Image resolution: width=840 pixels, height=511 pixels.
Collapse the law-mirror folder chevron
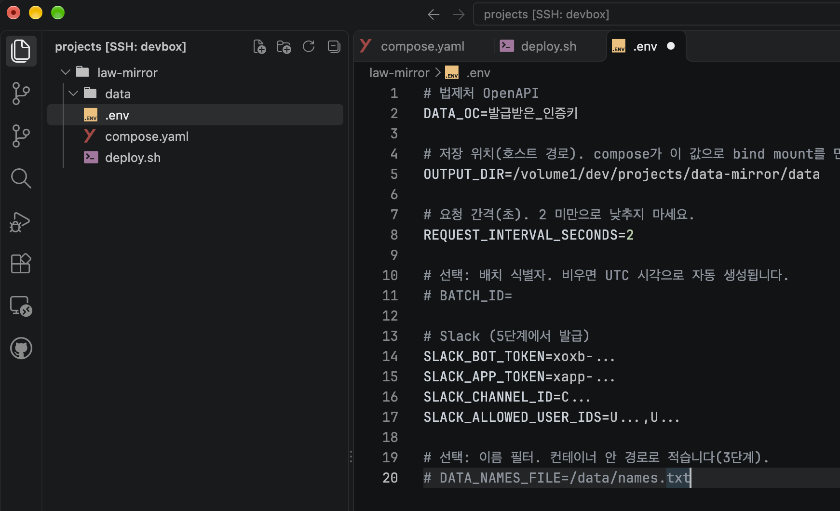(x=66, y=72)
